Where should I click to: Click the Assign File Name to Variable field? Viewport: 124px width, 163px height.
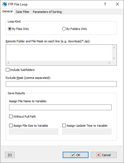60,107
